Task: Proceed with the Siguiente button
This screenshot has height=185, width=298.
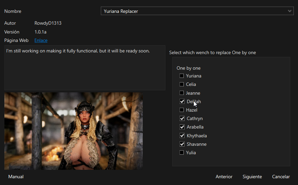Action: pyautogui.click(x=252, y=177)
